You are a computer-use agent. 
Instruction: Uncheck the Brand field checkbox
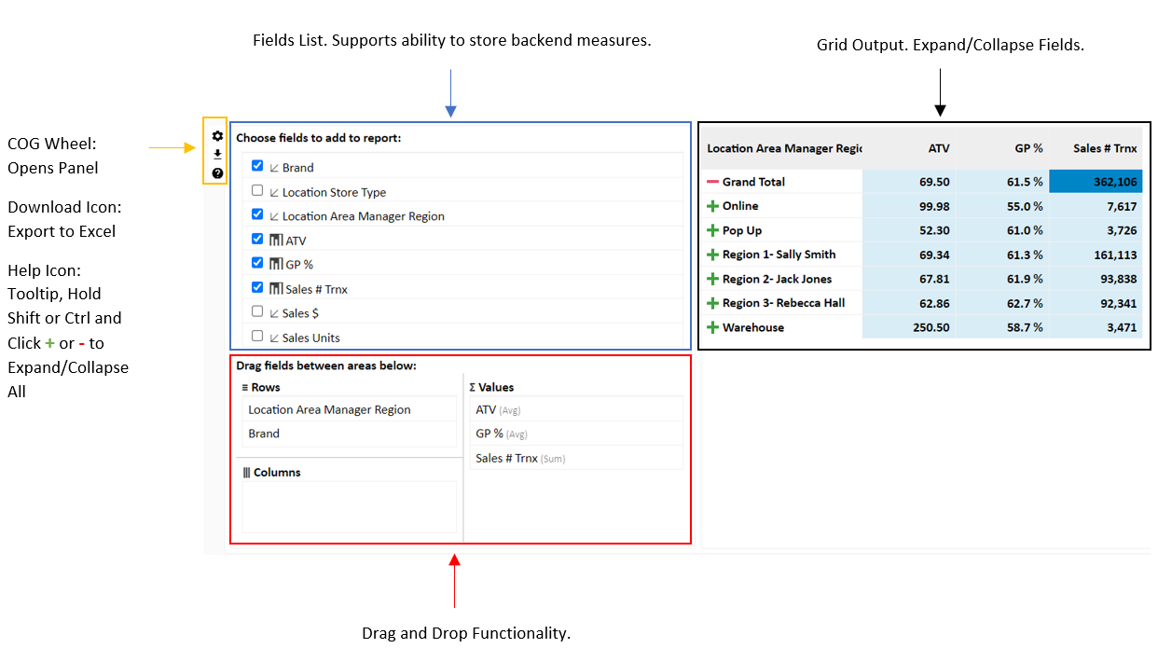[257, 166]
